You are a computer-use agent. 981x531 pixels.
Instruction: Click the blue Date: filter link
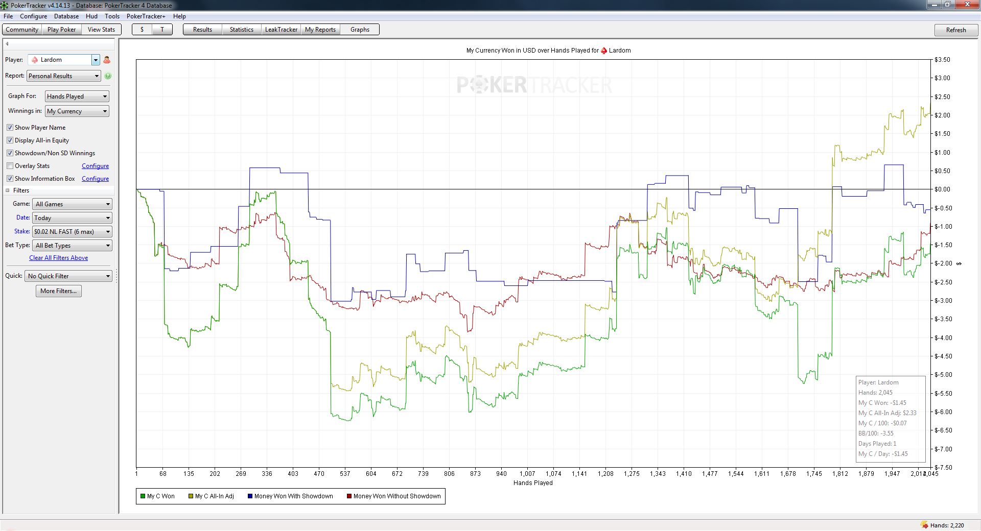(x=23, y=218)
